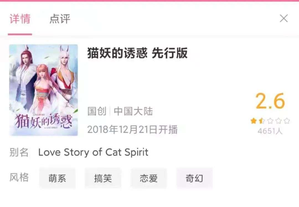
Task: Click the title 猫妖的诱惑 先行版
Action: coord(137,53)
